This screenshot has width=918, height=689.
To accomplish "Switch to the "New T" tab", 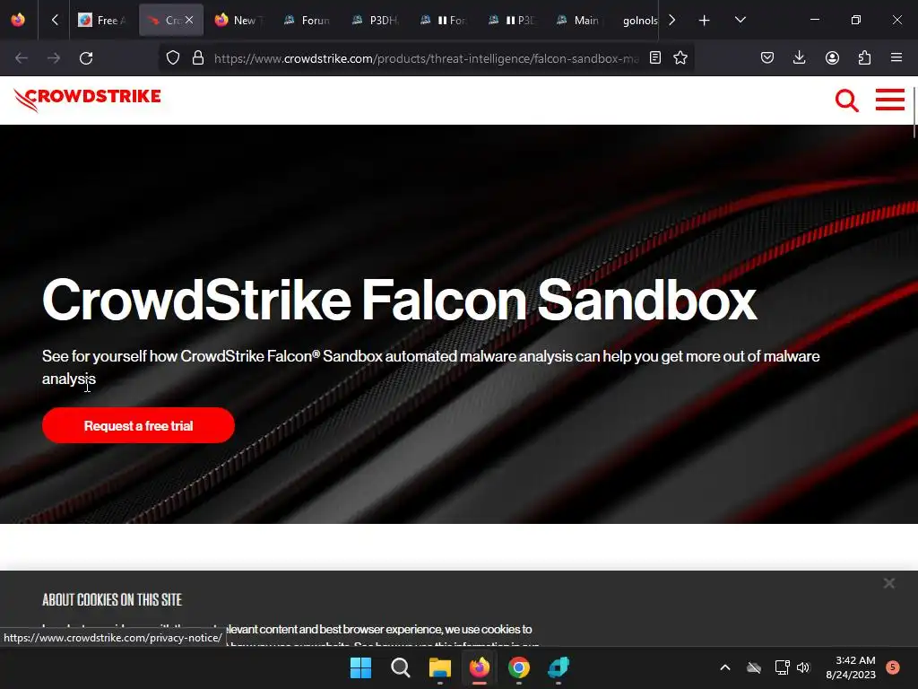I will [238, 20].
